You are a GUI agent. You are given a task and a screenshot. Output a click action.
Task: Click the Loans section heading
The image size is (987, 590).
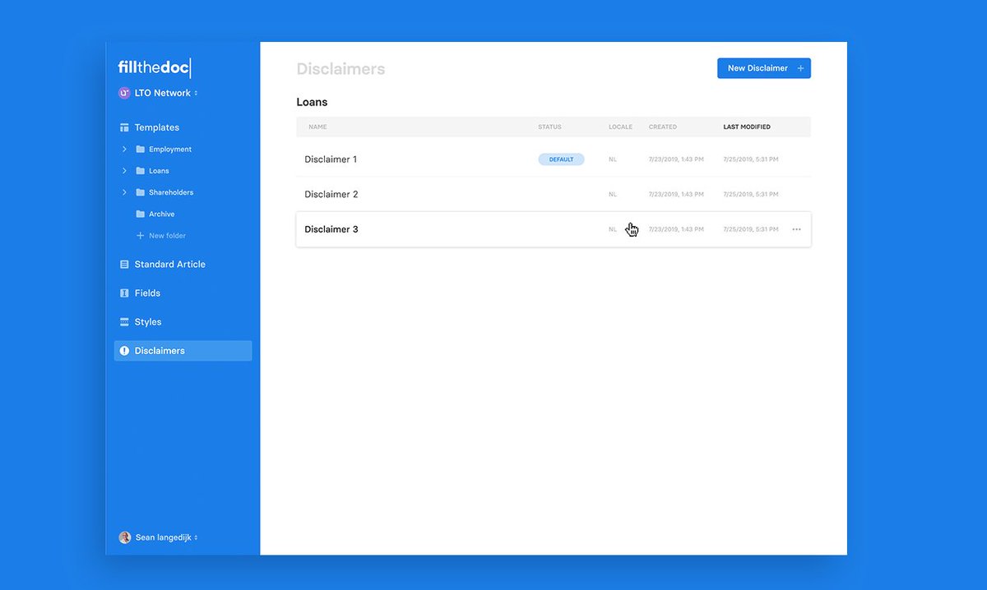point(312,103)
